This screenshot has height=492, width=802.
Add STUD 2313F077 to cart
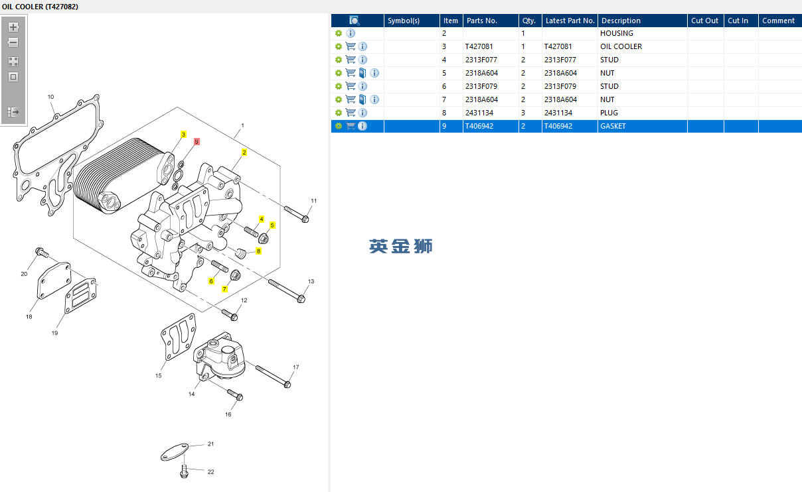click(x=351, y=60)
